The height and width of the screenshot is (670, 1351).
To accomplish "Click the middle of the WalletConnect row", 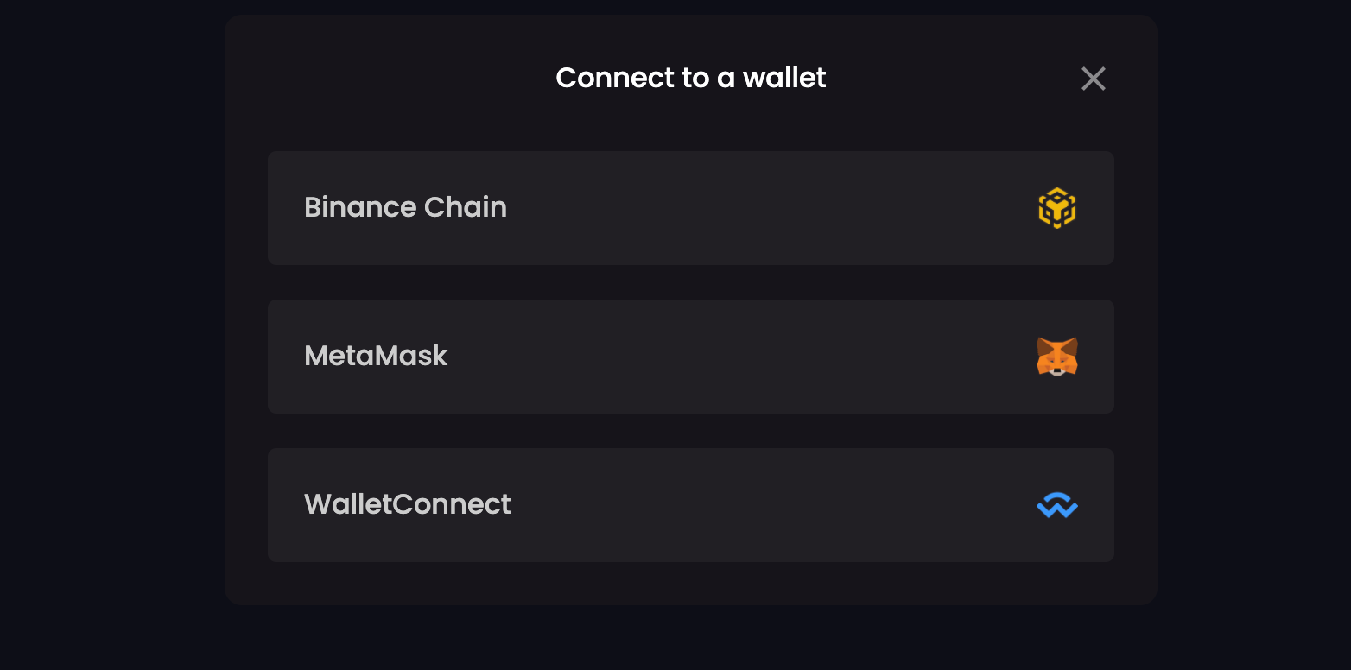I will click(x=691, y=505).
